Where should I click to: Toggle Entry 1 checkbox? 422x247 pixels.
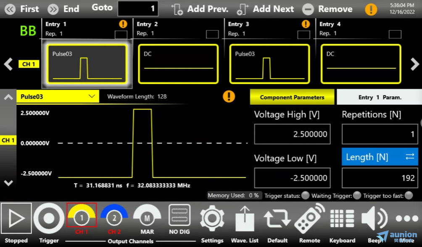(121, 35)
